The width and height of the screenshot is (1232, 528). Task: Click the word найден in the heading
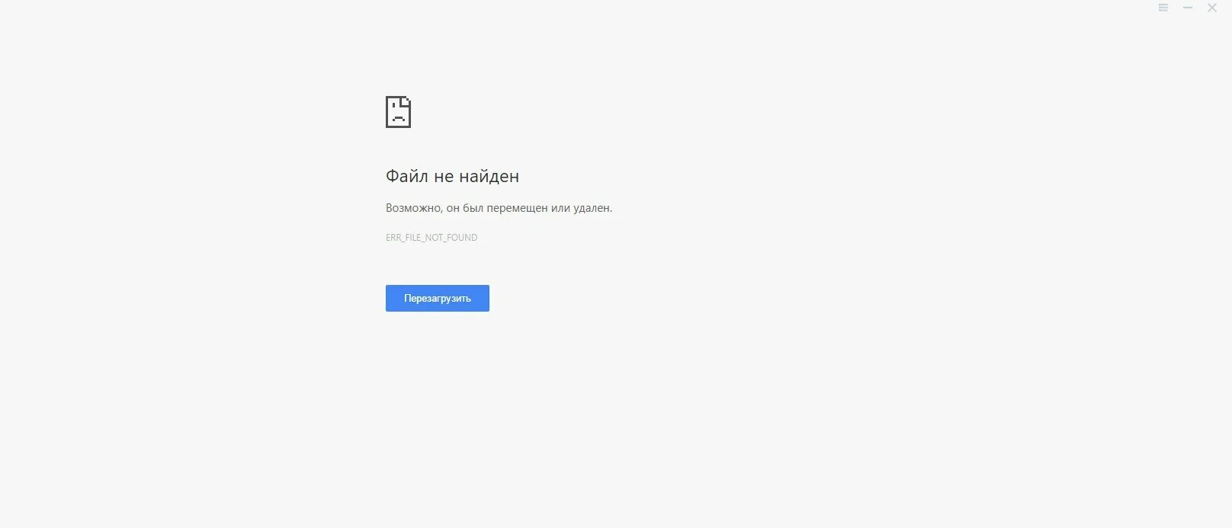coord(489,176)
